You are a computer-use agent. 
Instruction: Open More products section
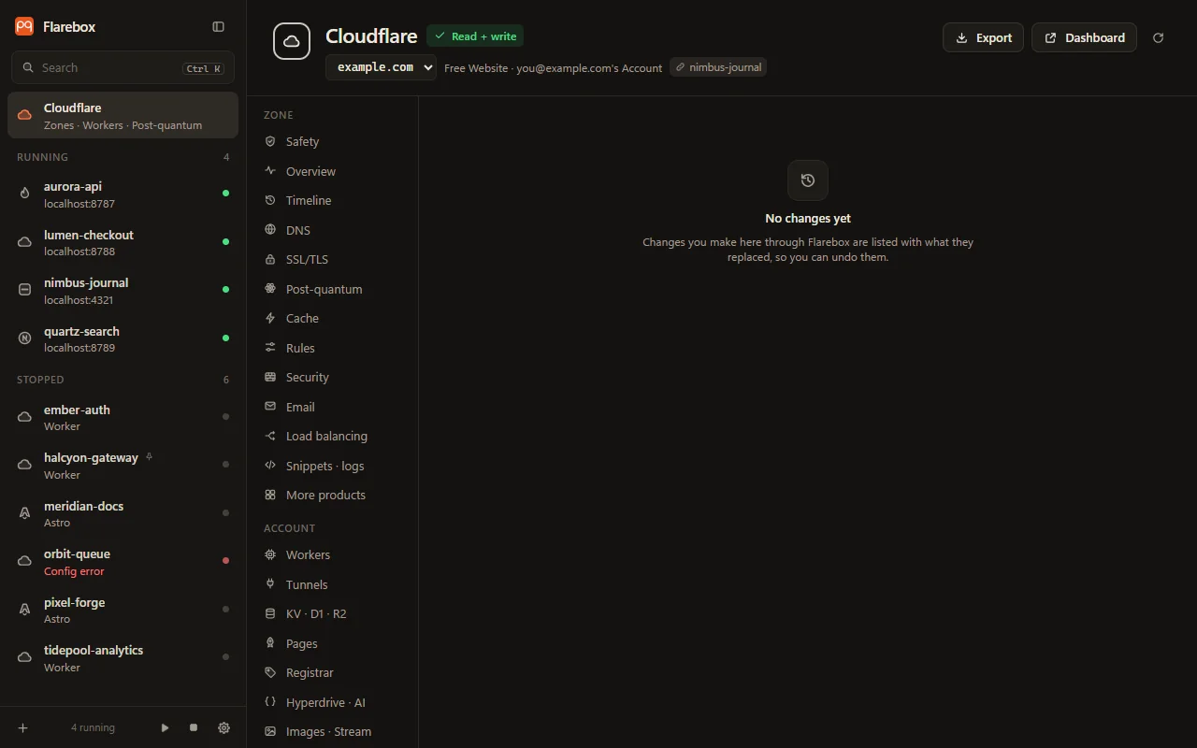tap(332, 495)
